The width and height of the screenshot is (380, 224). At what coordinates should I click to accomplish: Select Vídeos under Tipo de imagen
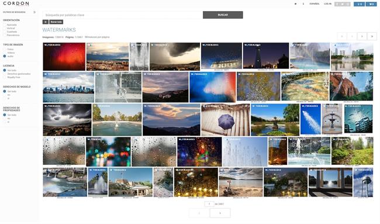[5, 53]
